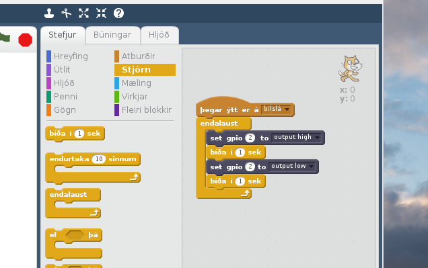Click the gpio number field in first set block
This screenshot has height=268, width=428.
click(x=250, y=138)
